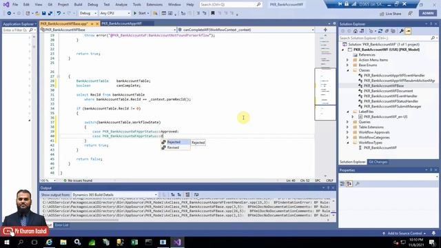Expand the Workflow Approvals folder

click(347, 132)
